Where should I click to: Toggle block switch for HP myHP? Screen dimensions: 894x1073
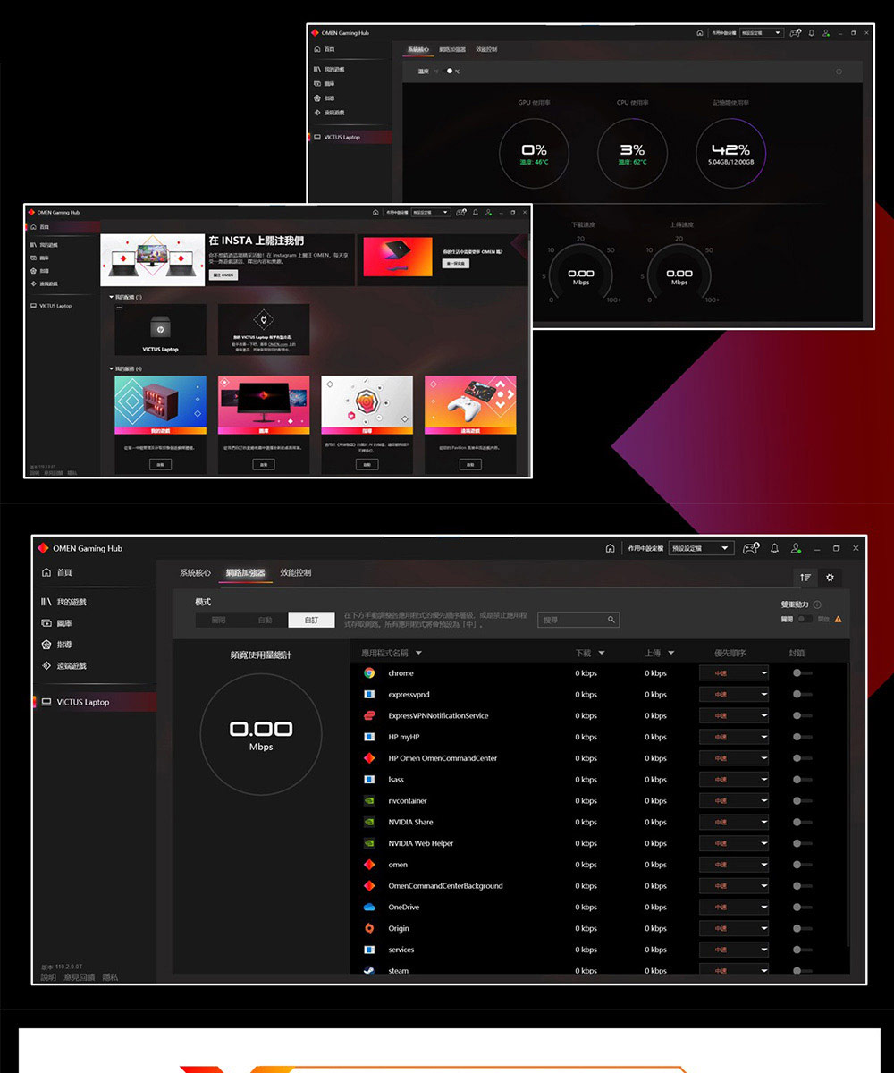[802, 737]
